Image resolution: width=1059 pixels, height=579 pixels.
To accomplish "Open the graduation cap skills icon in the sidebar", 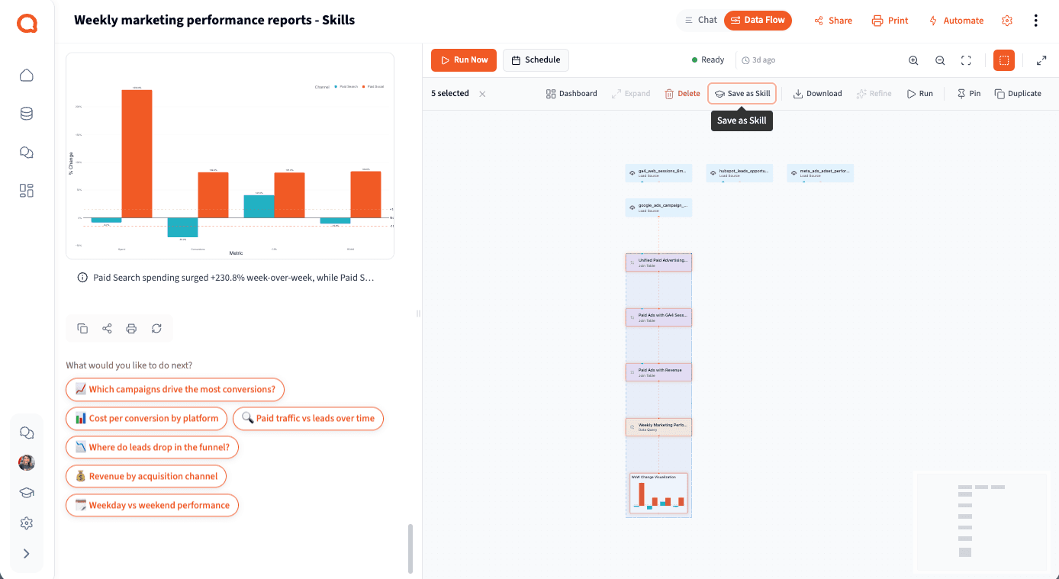I will pyautogui.click(x=27, y=493).
